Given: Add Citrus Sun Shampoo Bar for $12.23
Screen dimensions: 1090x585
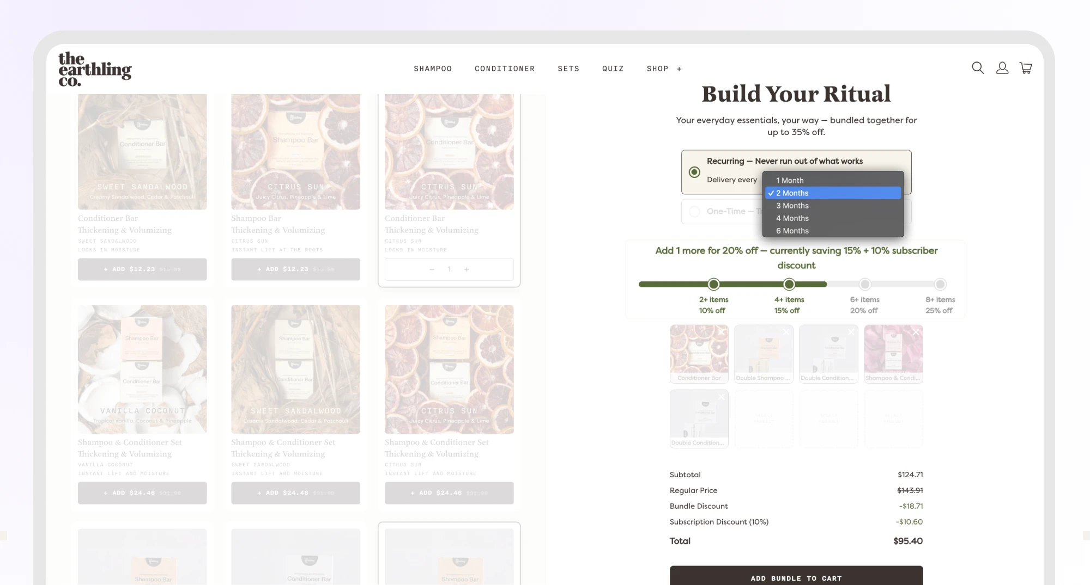Looking at the screenshot, I should pyautogui.click(x=295, y=269).
